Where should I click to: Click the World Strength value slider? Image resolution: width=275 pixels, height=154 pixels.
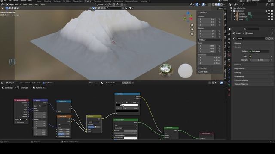pos(260,60)
